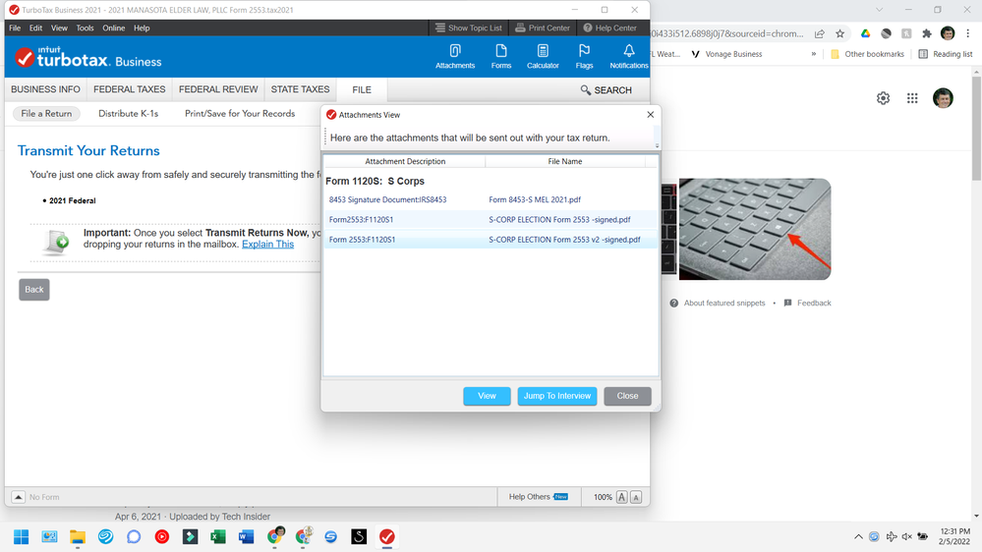Launch the Calculator from the TurboTax header
The width and height of the screenshot is (982, 552).
tap(543, 56)
